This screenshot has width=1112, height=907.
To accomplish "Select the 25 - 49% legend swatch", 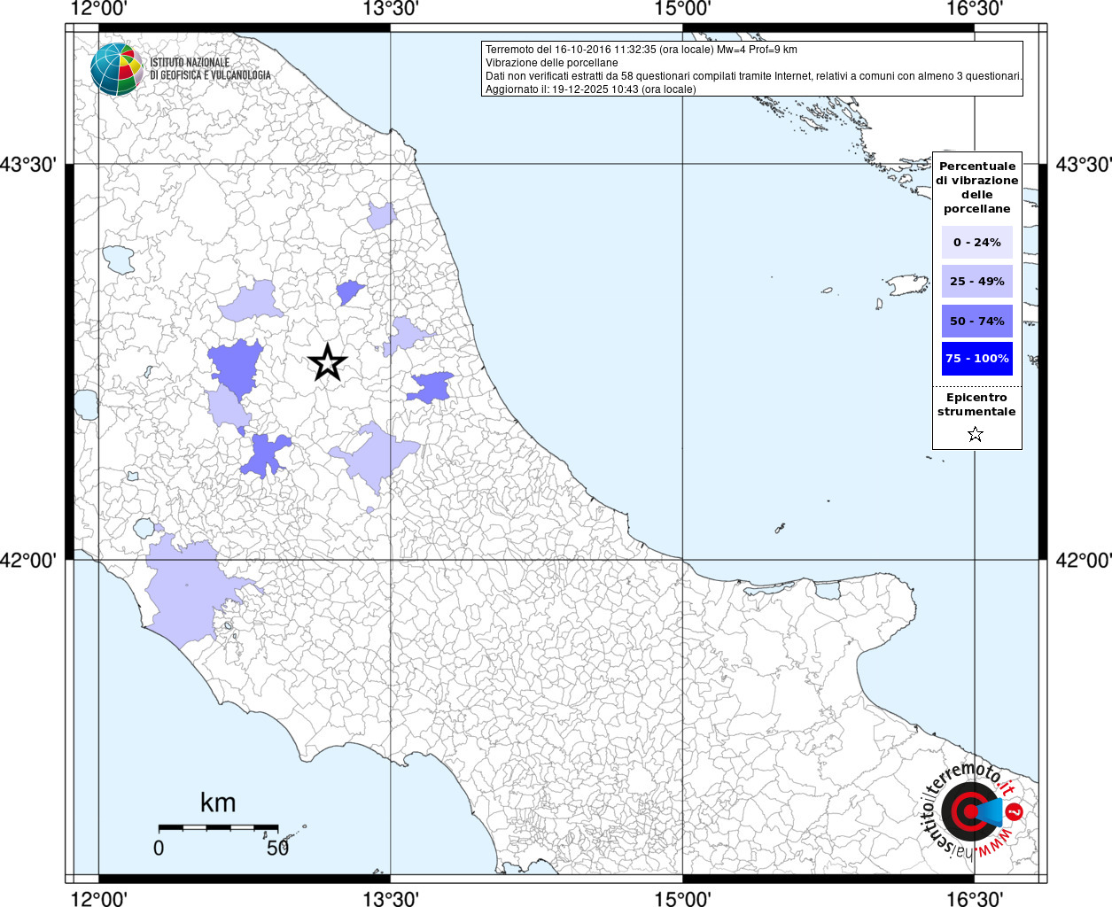I will (x=976, y=282).
